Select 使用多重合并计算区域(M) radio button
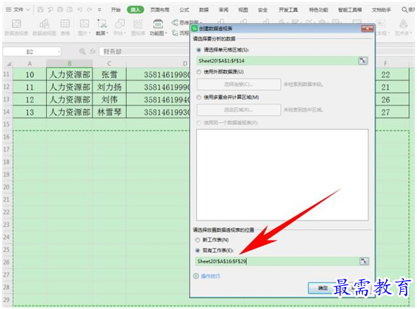 coord(199,98)
